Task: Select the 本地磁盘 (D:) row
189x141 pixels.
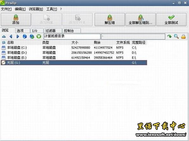Action: pyautogui.click(x=74, y=53)
